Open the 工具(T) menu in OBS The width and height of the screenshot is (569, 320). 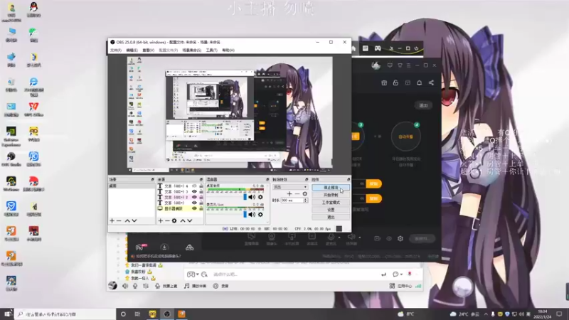[x=211, y=50]
